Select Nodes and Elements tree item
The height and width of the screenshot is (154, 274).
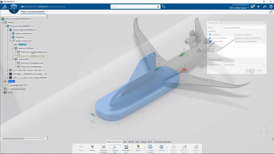[x=24, y=34]
